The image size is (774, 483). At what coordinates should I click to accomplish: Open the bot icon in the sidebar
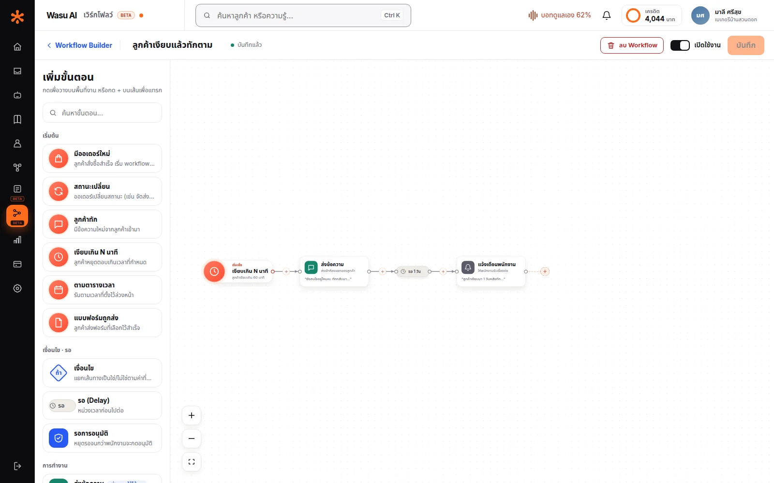coord(17,95)
